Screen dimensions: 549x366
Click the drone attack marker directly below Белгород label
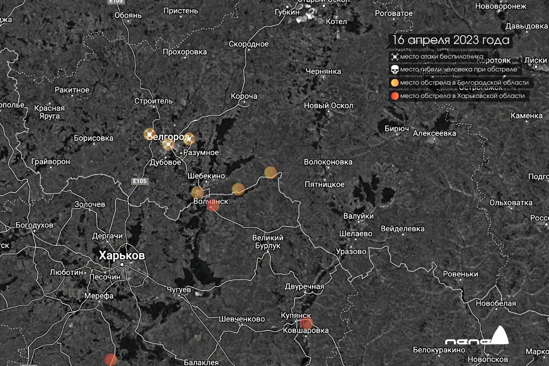[168, 145]
